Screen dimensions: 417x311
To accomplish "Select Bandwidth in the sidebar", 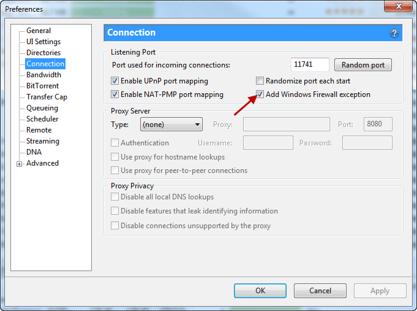I will (43, 75).
